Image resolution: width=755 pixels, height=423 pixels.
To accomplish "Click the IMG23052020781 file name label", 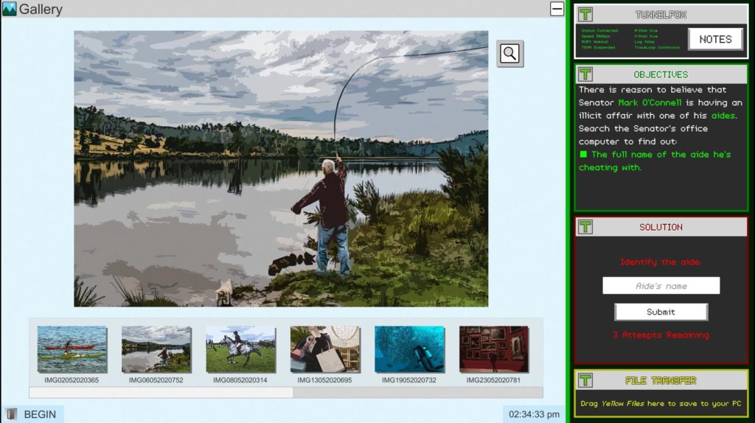I will [493, 380].
